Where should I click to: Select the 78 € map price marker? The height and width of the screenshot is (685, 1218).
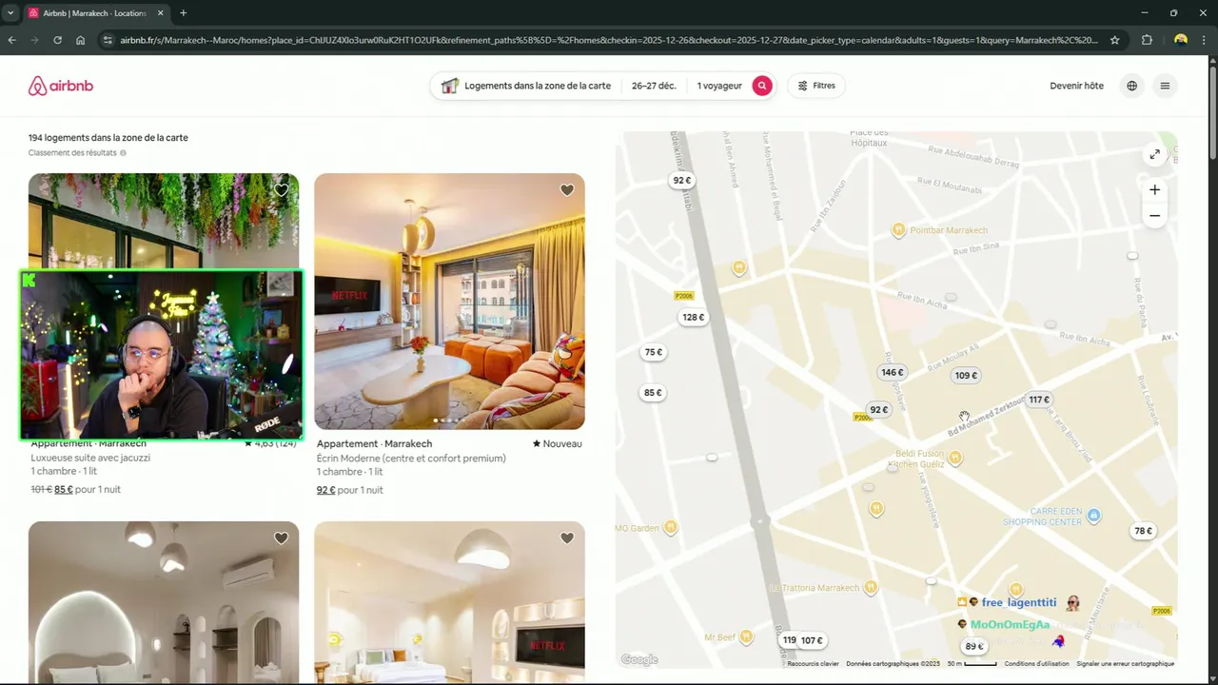(1143, 532)
